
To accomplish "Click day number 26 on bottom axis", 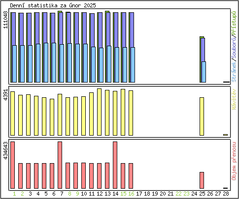I will [210, 194].
